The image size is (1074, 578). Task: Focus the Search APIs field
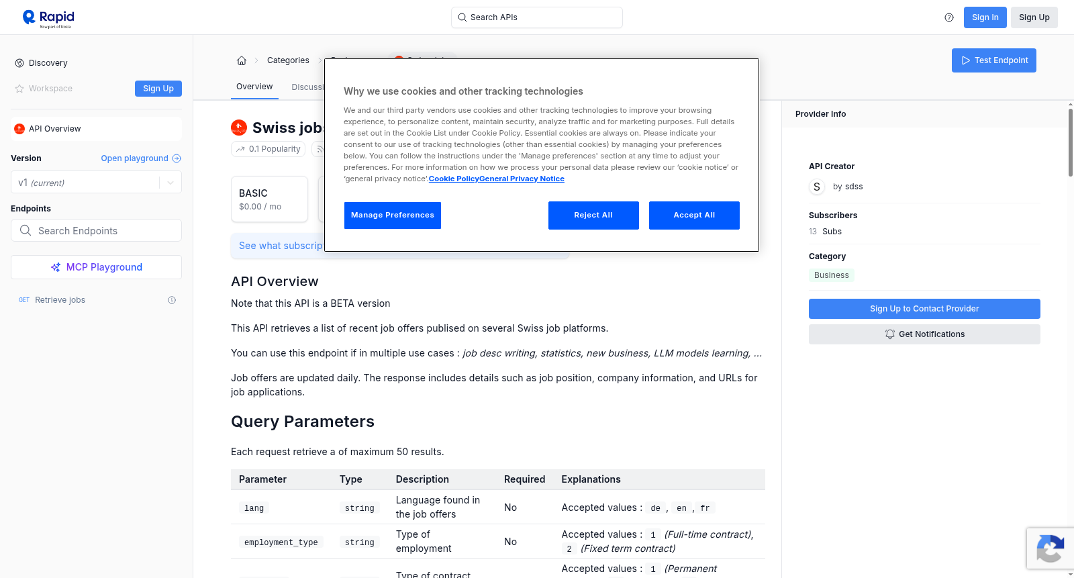[537, 17]
